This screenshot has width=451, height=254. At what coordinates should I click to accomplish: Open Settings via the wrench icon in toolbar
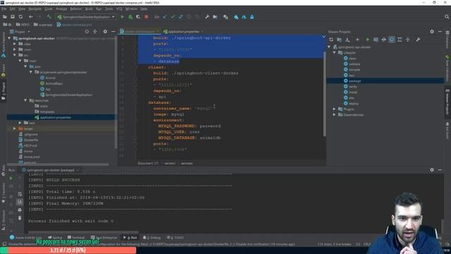tap(207, 17)
